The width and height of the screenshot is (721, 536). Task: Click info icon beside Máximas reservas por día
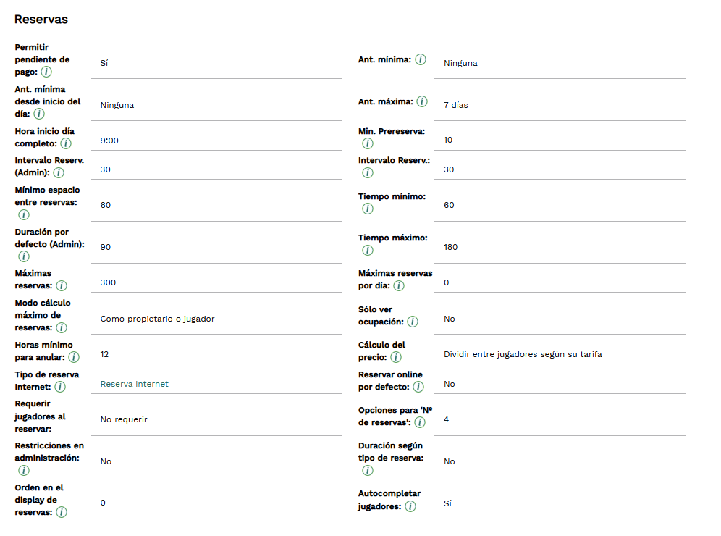[399, 285]
